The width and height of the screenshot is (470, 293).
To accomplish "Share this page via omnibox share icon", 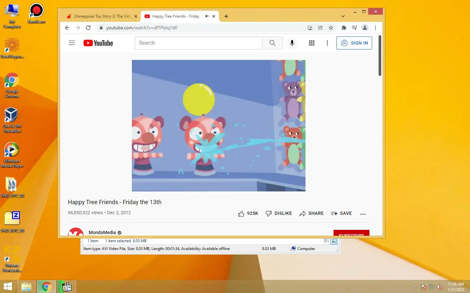I will tap(321, 28).
